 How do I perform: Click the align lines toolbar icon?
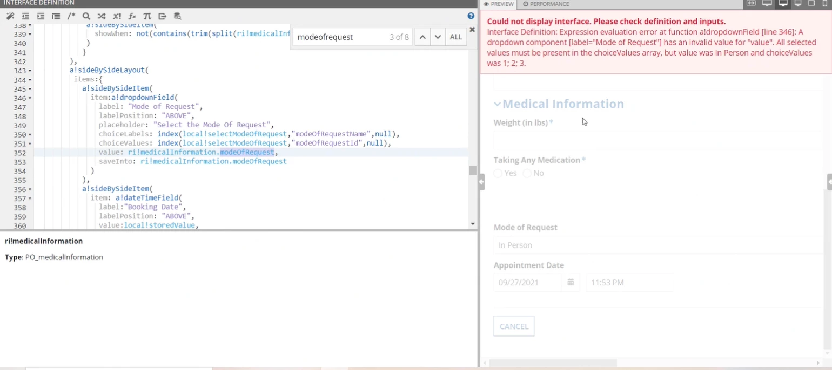coord(56,17)
